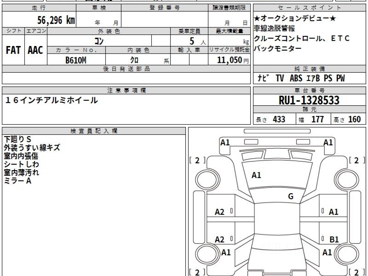The height and width of the screenshot is (276, 368).
Task: Select the AAC air conditioner cell
Action: coord(36,50)
